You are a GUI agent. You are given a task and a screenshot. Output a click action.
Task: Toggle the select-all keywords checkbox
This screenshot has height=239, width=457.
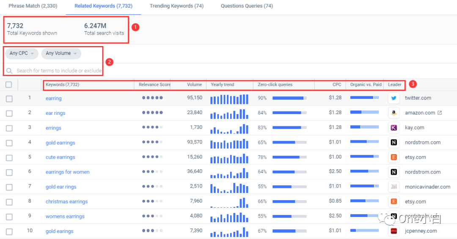(9, 84)
